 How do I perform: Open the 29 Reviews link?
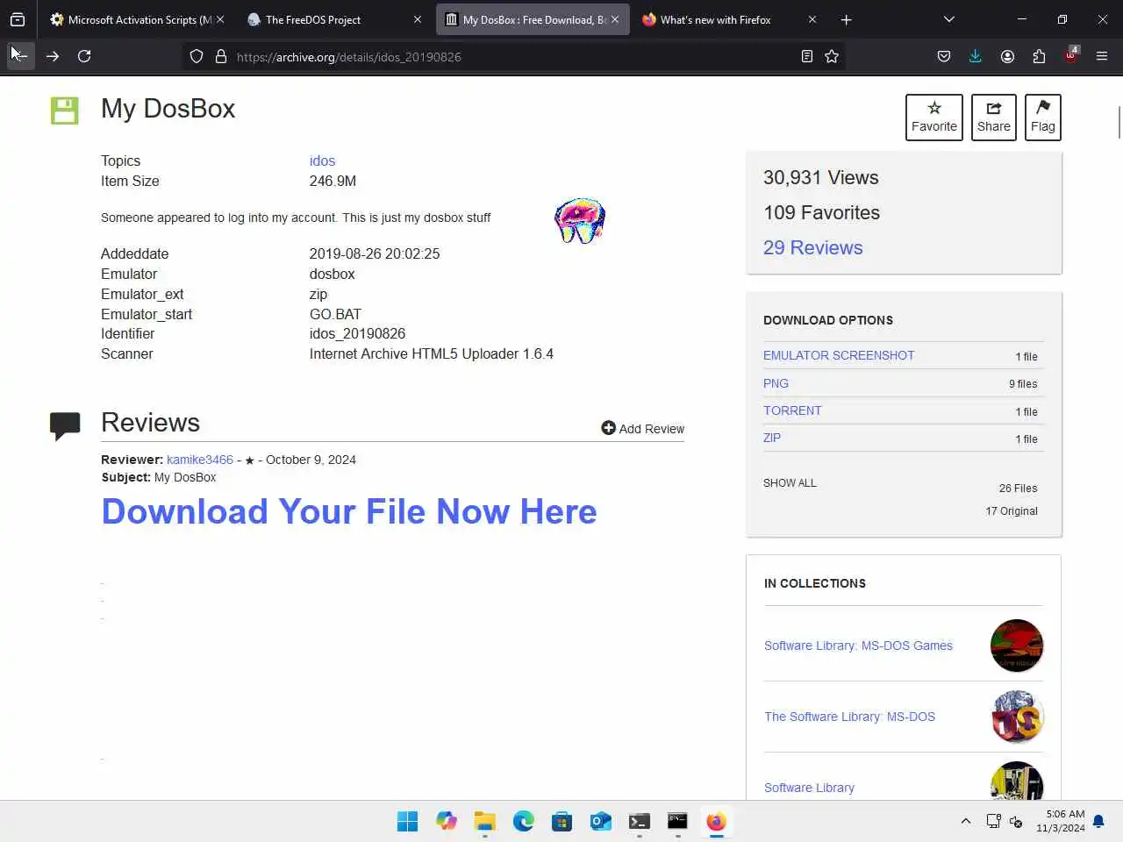[812, 247]
